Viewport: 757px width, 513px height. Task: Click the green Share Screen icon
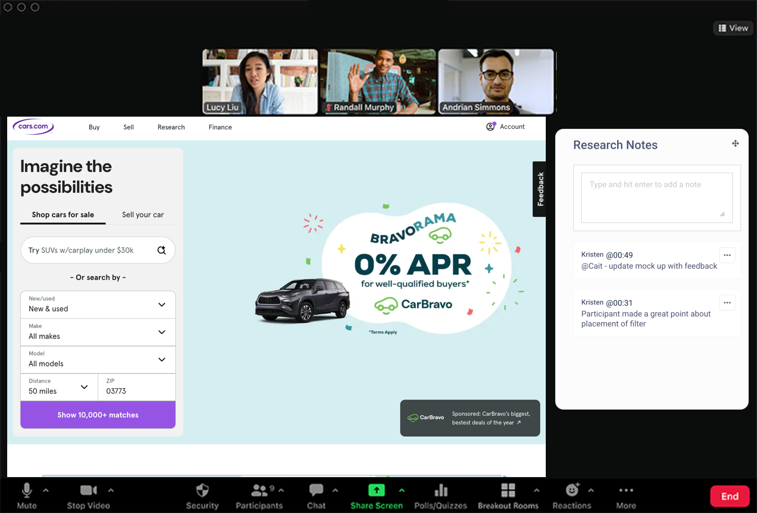(377, 490)
